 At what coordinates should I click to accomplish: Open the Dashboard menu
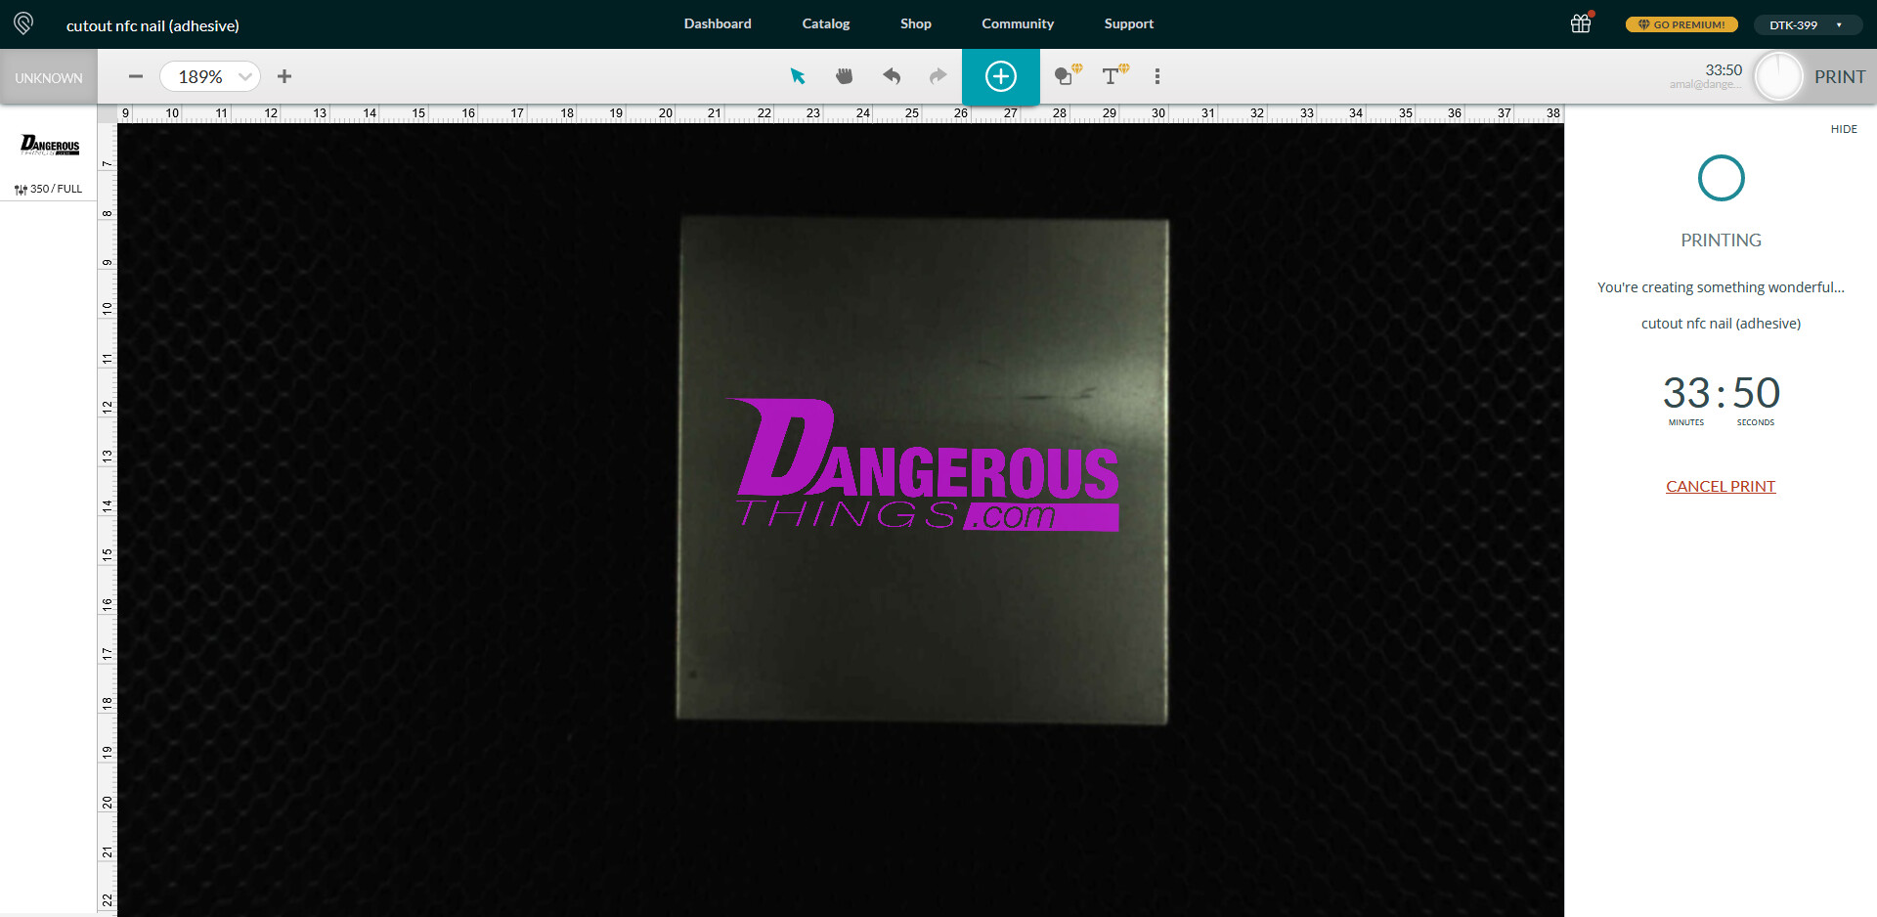[x=718, y=23]
